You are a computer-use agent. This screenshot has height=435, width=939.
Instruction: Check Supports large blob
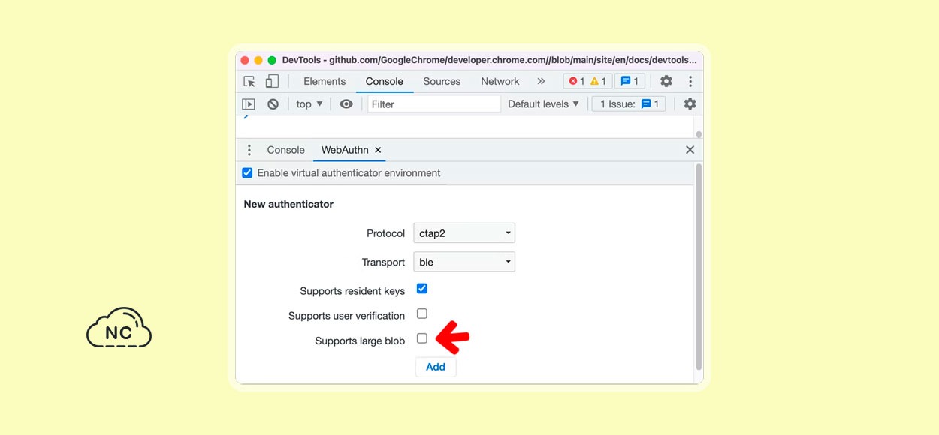click(422, 338)
